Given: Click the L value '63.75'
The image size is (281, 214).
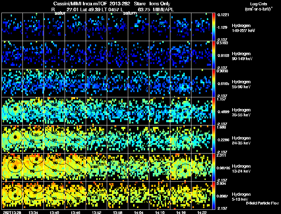Looking at the screenshot, I should 144,9.
